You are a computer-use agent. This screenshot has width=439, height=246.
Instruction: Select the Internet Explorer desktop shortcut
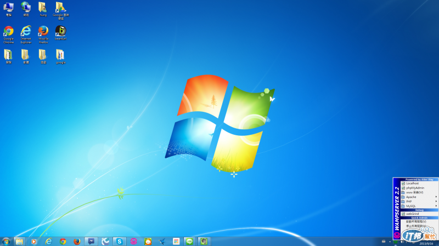tap(26, 35)
